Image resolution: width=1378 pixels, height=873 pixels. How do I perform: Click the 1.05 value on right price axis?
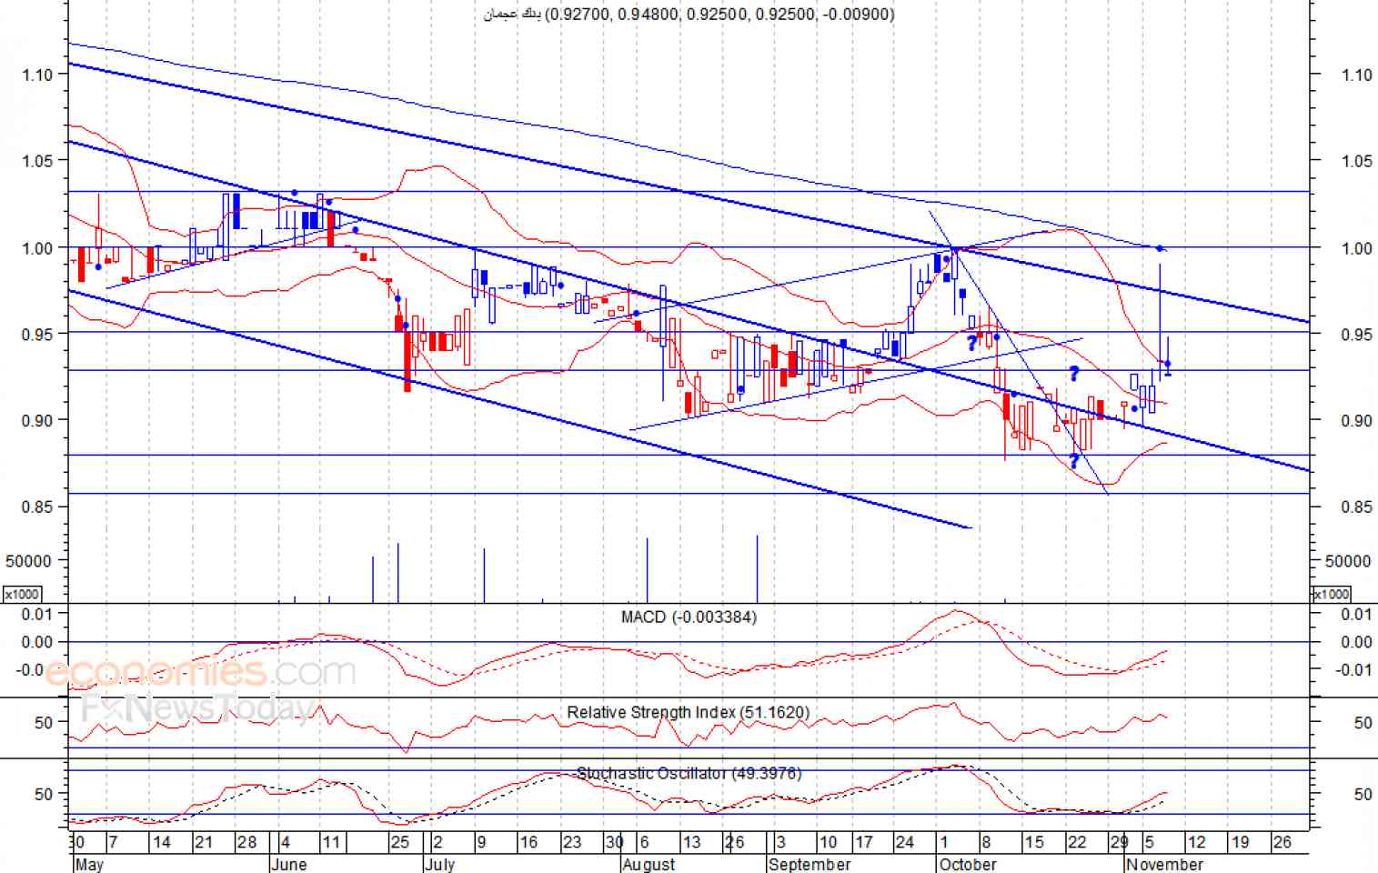(1357, 161)
